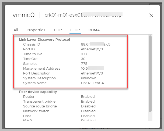Viewport: 164px width, 131px height.
Task: Click the LLDP tab
Action: pos(75,30)
